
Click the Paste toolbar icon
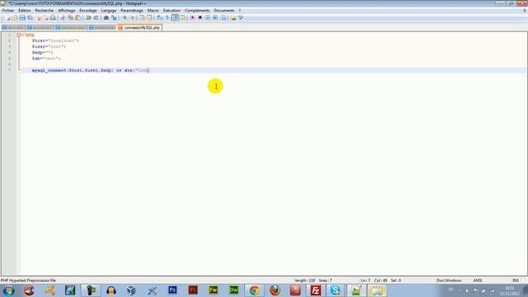click(x=78, y=18)
